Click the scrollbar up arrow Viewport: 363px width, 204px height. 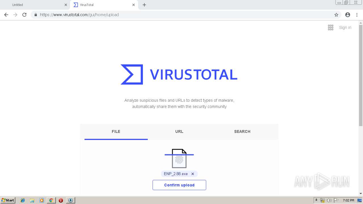(361, 22)
